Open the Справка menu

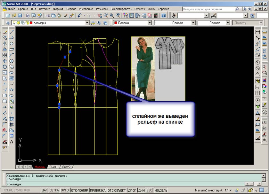click(164, 9)
